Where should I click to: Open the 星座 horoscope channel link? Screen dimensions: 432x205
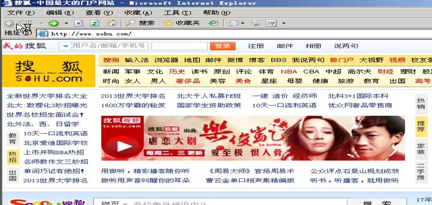click(269, 81)
